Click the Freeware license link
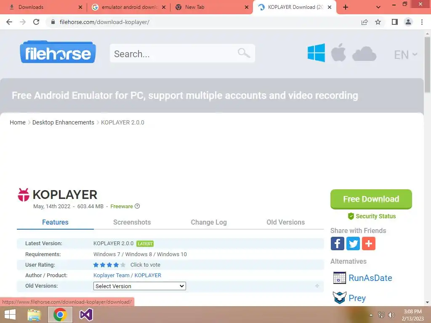This screenshot has height=323, width=431. 122,206
